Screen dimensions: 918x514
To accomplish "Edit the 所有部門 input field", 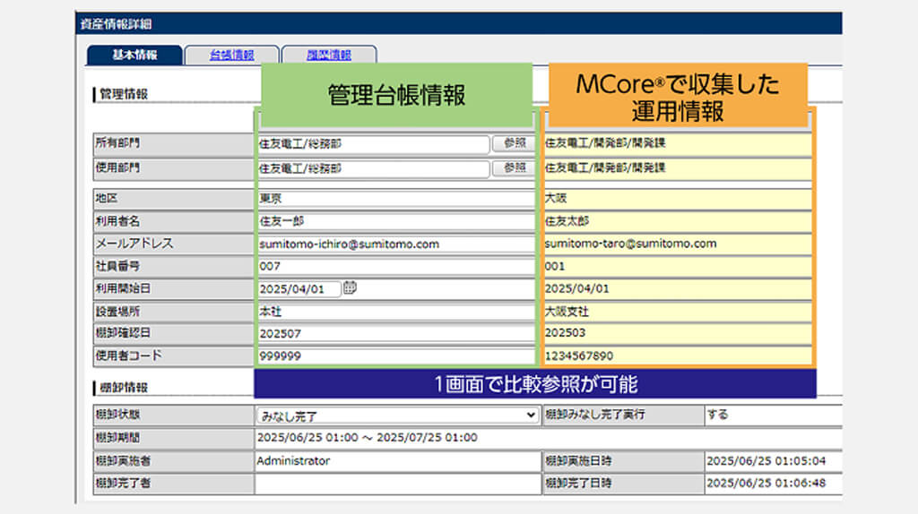I will tap(373, 144).
